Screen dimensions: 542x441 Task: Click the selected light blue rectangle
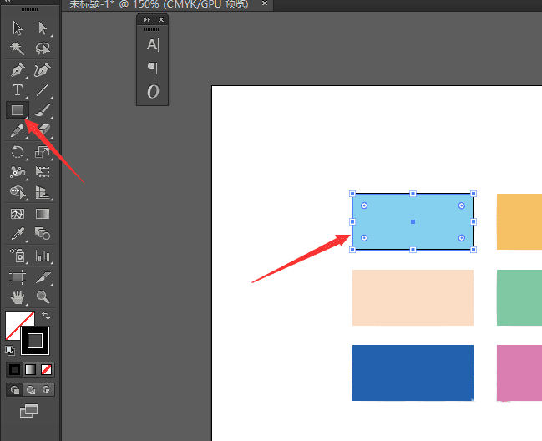[413, 221]
